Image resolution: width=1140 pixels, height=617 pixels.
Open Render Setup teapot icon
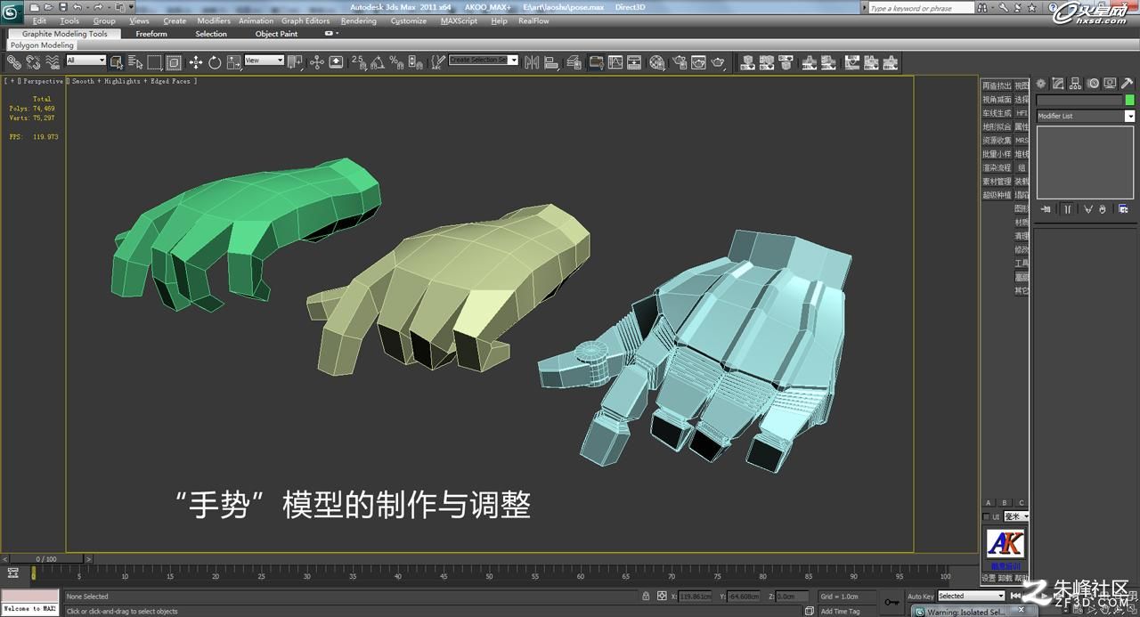(680, 61)
